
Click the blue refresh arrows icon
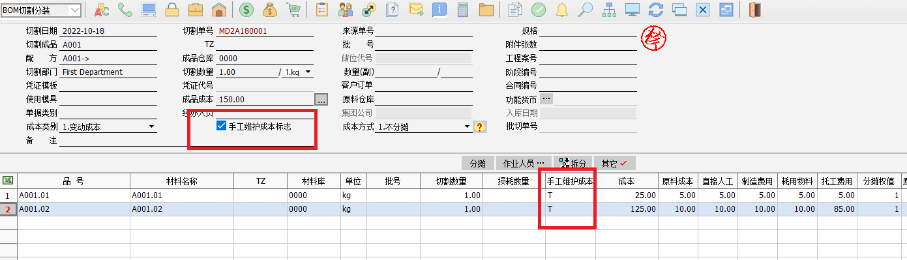click(x=656, y=10)
